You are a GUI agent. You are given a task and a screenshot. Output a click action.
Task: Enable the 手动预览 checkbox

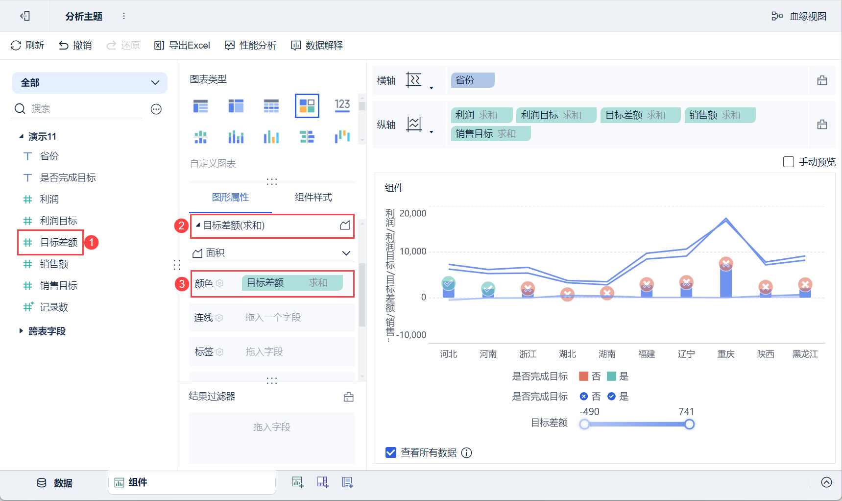(789, 162)
